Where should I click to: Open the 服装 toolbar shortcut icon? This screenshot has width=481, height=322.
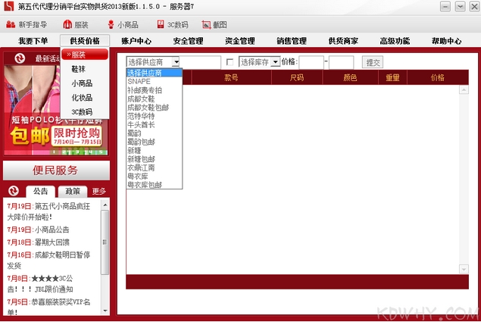pyautogui.click(x=67, y=25)
